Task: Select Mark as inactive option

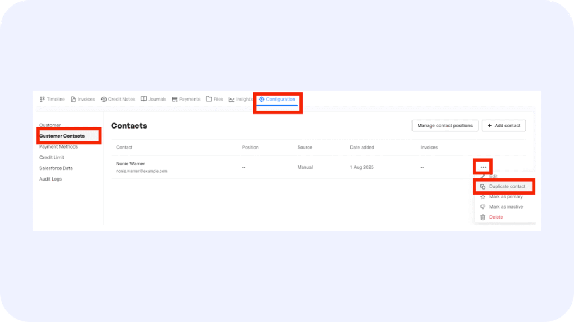Action: [x=506, y=207]
